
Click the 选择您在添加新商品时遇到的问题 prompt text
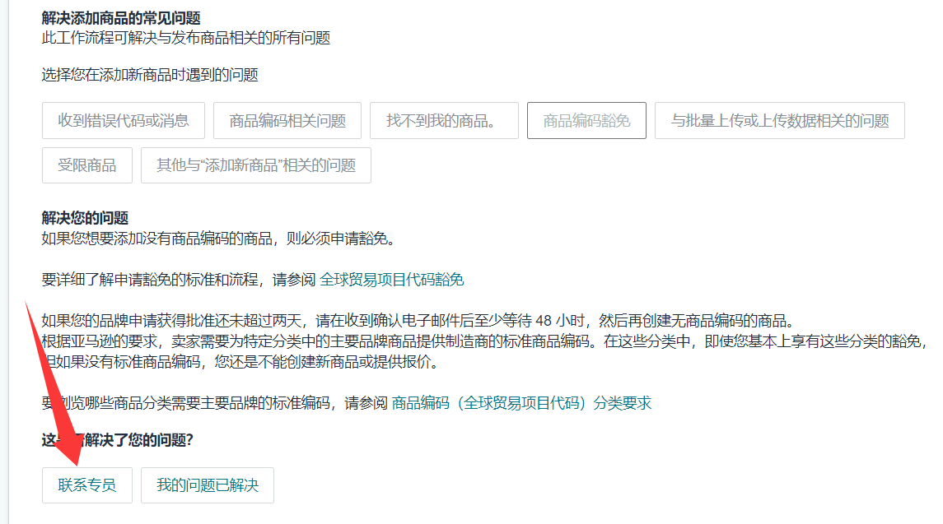click(x=150, y=75)
